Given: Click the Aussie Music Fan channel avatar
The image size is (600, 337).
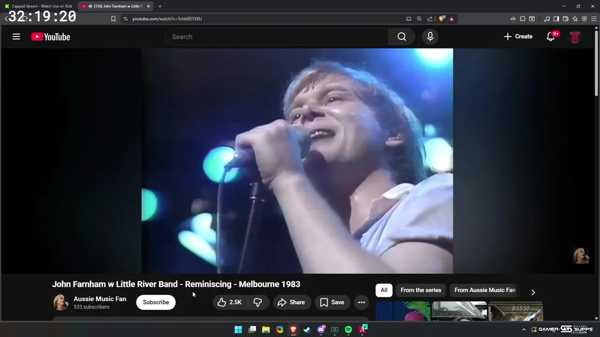Looking at the screenshot, I should [60, 302].
